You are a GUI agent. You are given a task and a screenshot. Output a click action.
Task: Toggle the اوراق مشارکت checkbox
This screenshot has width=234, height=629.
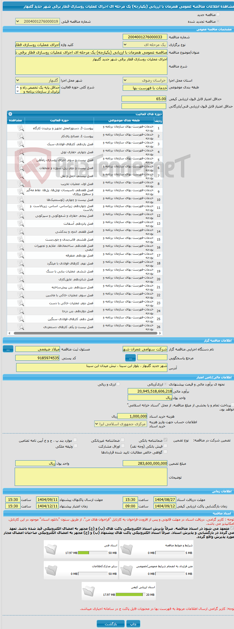pyautogui.click(x=123, y=446)
